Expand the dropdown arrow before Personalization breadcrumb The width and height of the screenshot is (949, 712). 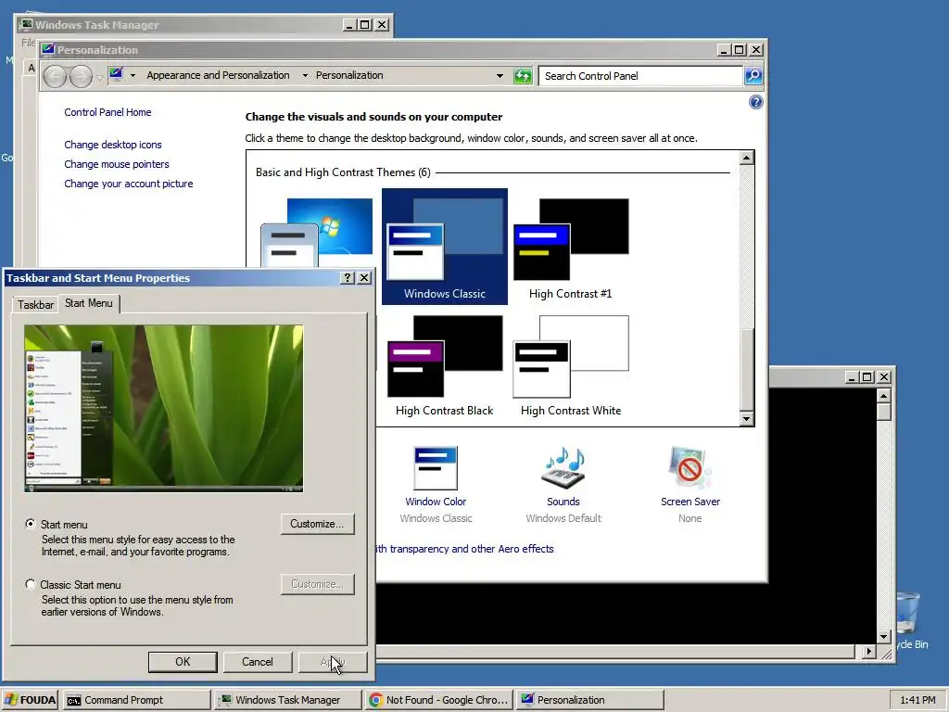click(x=304, y=76)
